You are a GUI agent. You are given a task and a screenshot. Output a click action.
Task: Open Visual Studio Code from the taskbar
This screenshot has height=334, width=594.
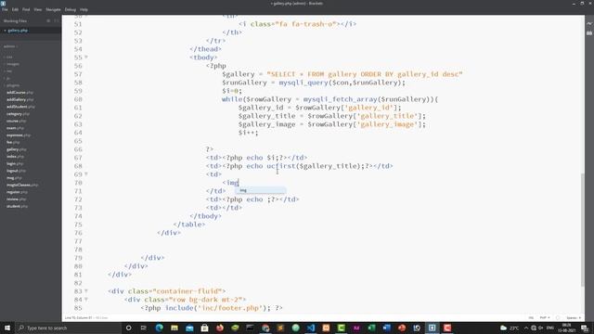[x=311, y=328]
